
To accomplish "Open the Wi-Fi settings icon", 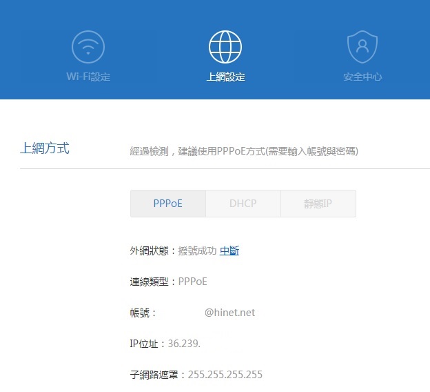I will pos(88,47).
